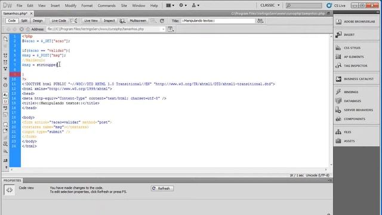Open the preview in browser globe dropdown

click(122, 21)
